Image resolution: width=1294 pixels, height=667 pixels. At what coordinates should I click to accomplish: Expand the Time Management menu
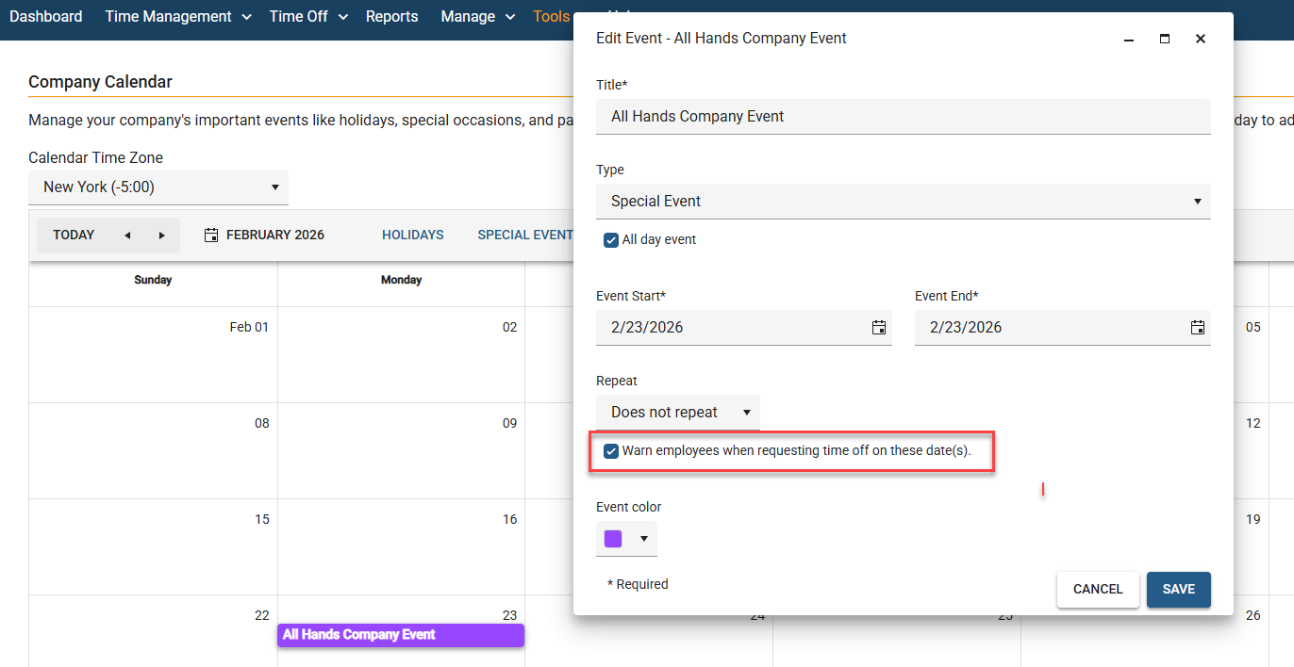(178, 17)
